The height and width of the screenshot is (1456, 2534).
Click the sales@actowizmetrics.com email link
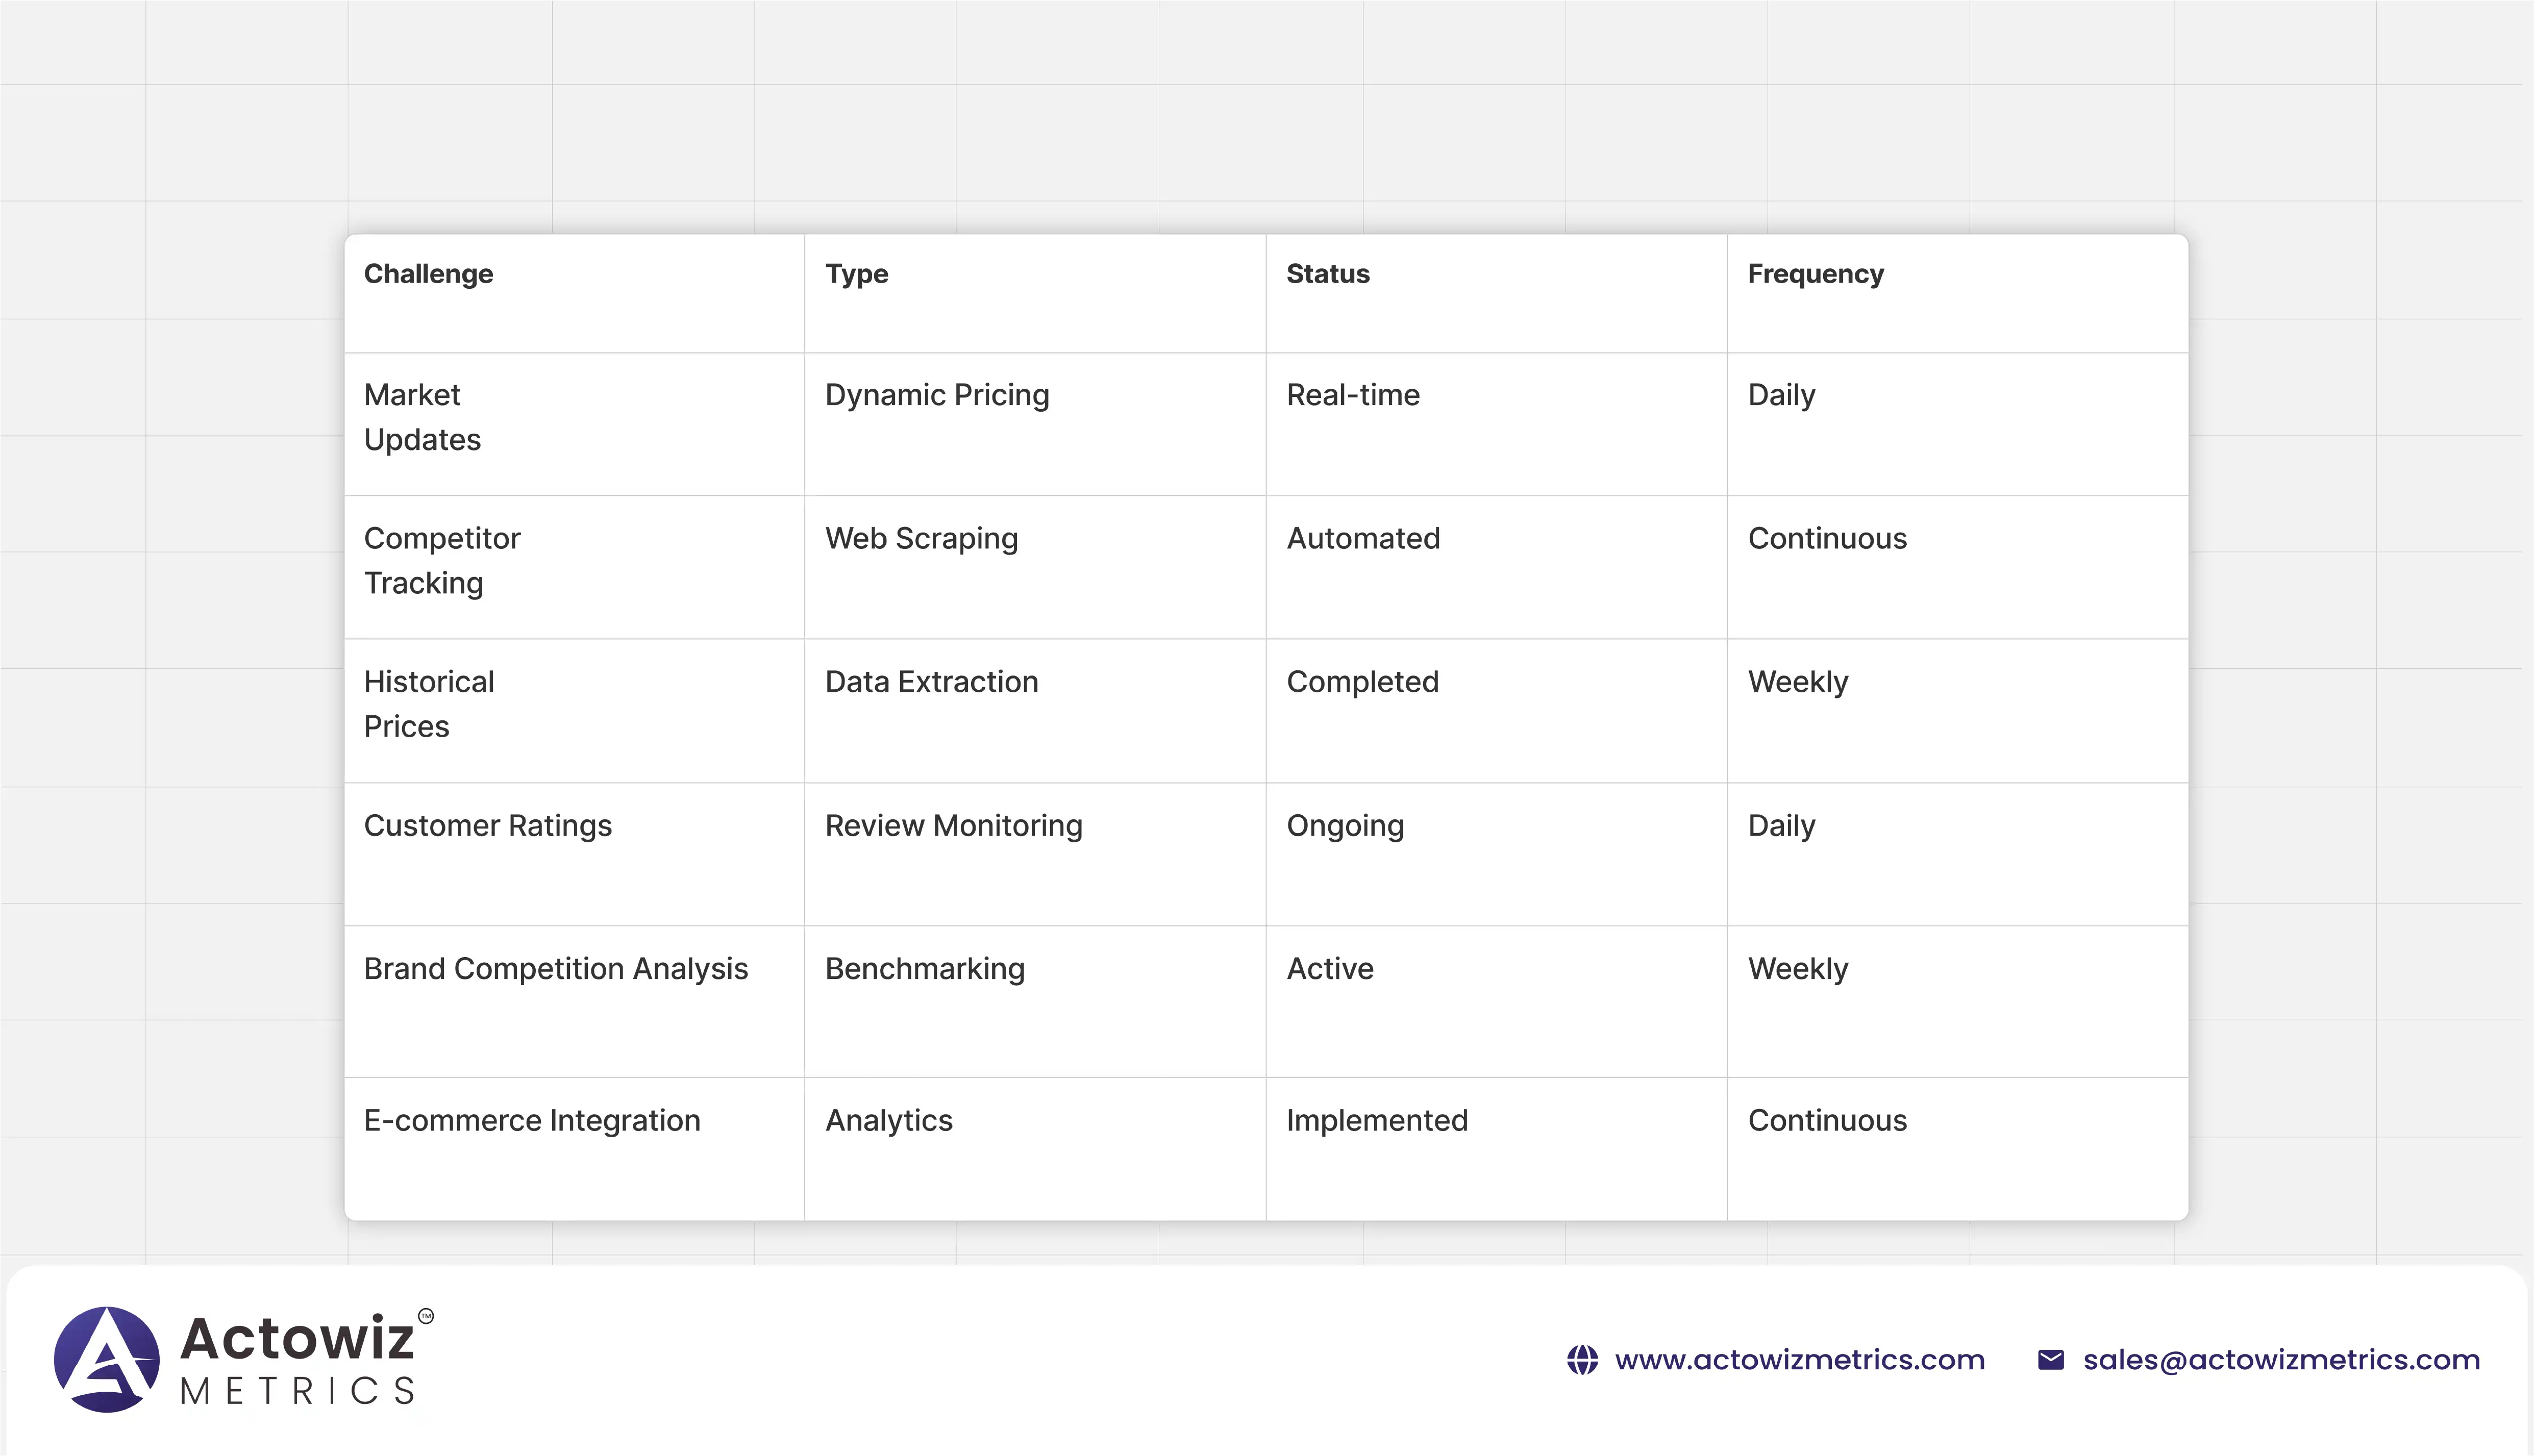pyautogui.click(x=2281, y=1360)
